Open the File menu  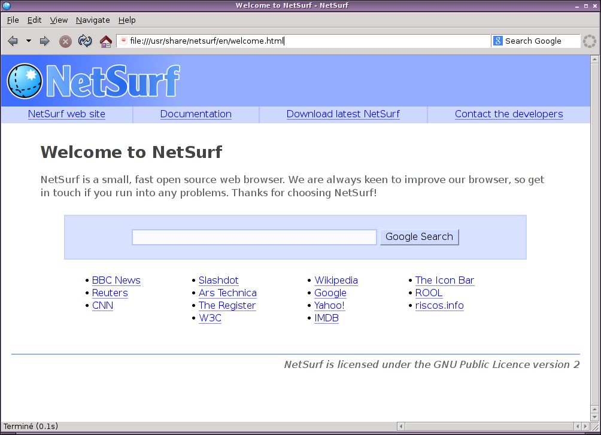13,20
